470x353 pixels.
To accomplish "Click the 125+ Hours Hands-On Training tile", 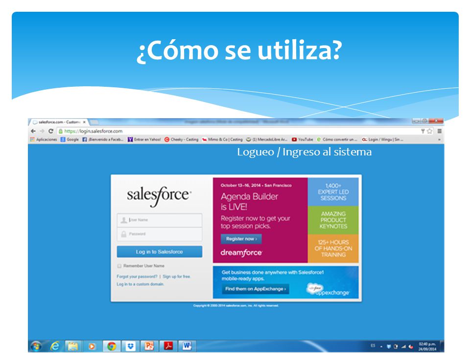I will tap(333, 249).
